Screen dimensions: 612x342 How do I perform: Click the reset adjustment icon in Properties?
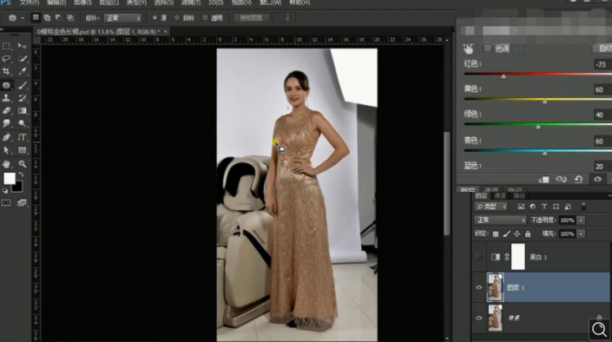[578, 179]
